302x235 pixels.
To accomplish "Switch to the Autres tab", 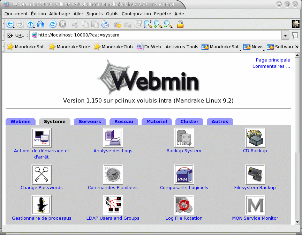I will coord(220,122).
